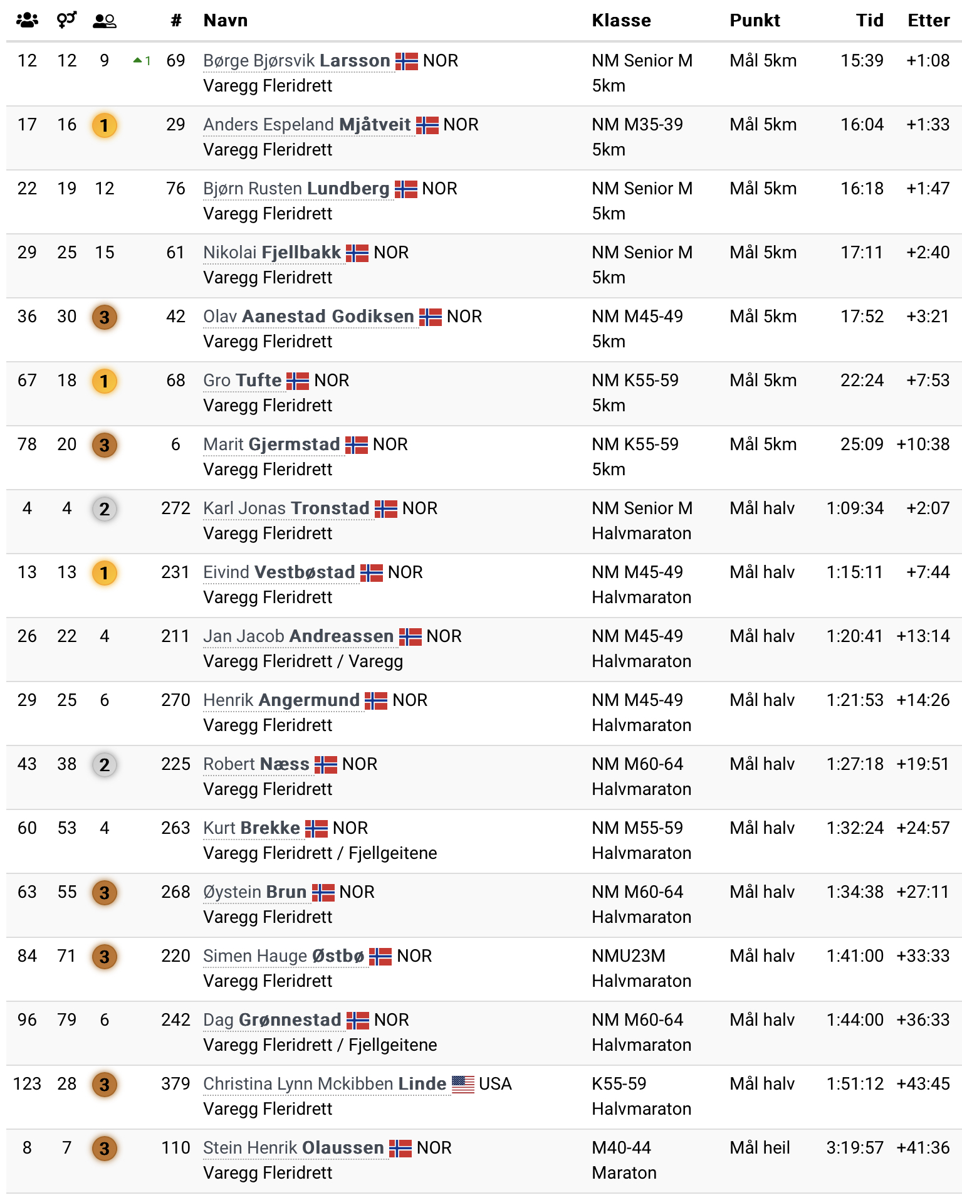Click the gender placement icon header

click(66, 20)
